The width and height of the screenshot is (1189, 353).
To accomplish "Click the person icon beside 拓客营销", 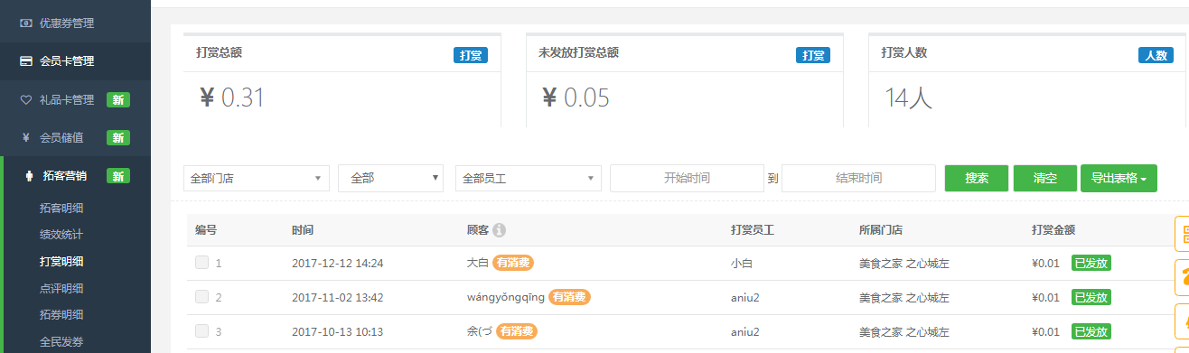I will pos(27,176).
